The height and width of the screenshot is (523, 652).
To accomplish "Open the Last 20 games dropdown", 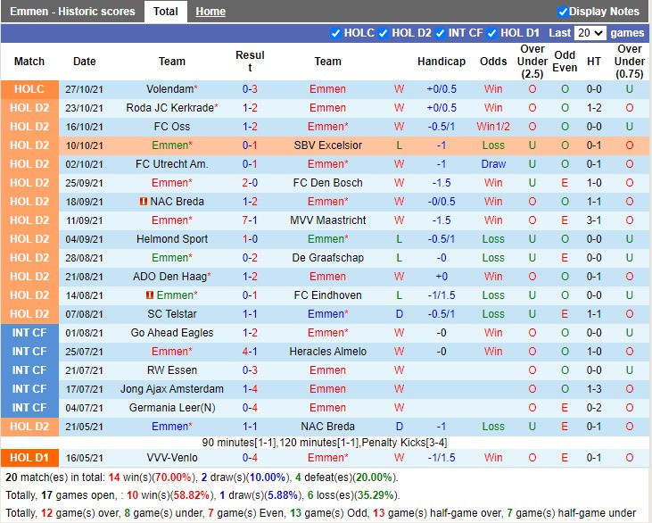I will point(590,33).
